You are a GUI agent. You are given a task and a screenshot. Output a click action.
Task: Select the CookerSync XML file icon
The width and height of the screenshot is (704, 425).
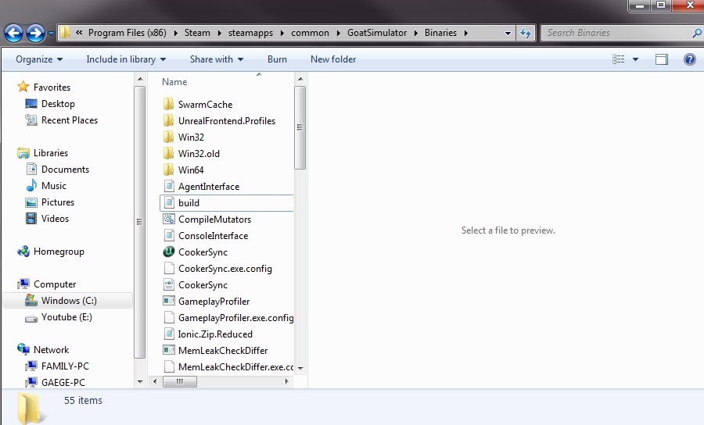tap(169, 284)
